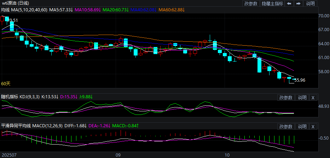Click the wti原油 (日线) chart title

pos(16,3)
